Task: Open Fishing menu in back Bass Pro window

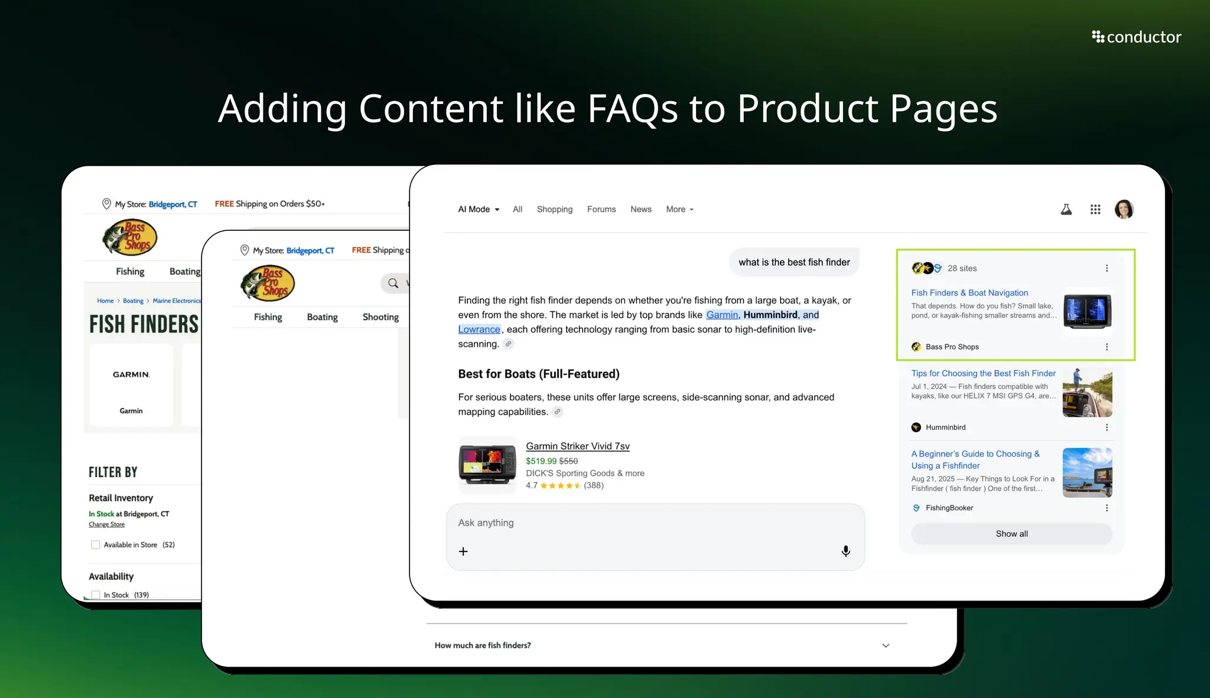Action: (x=130, y=272)
